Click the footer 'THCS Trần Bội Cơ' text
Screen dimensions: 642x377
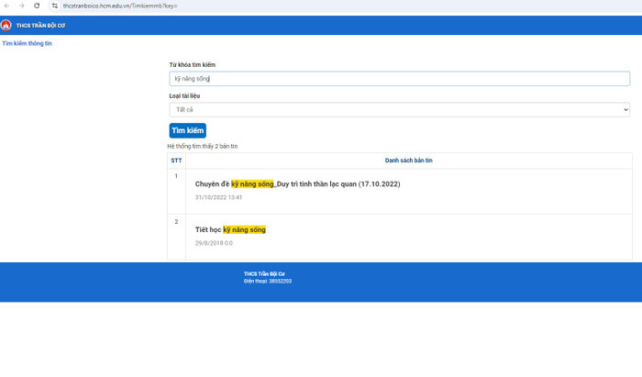[263, 273]
